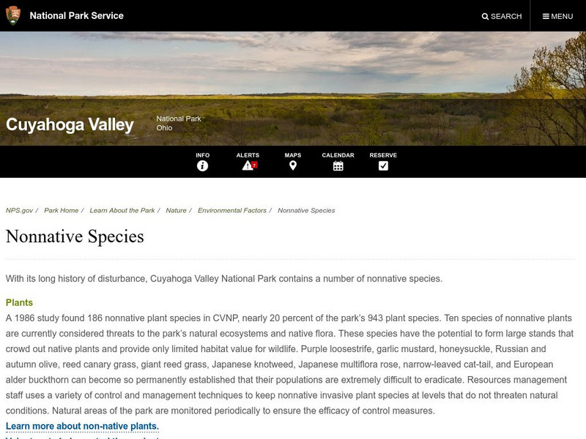Navigate to Park Home breadcrumb
This screenshot has width=586, height=439.
[61, 211]
